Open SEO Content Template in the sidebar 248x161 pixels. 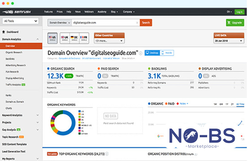point(14,144)
